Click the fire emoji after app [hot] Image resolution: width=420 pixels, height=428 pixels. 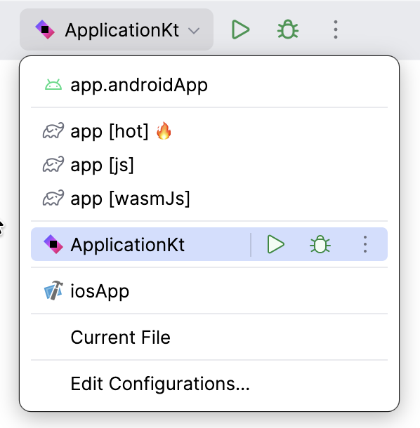coord(164,131)
